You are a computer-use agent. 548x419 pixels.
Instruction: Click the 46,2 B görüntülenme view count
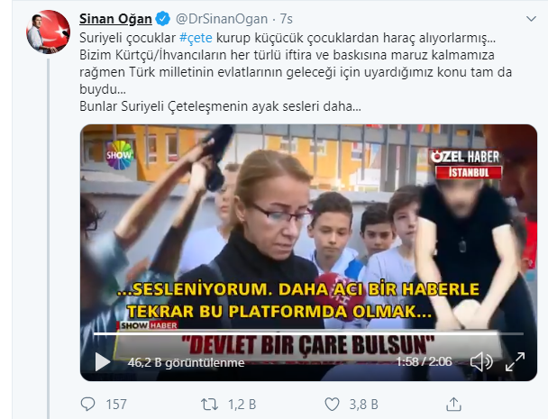186,362
